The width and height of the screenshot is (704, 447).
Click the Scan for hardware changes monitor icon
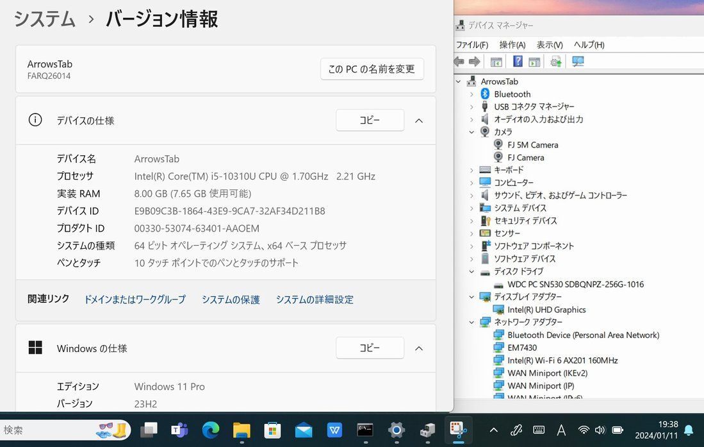(578, 61)
